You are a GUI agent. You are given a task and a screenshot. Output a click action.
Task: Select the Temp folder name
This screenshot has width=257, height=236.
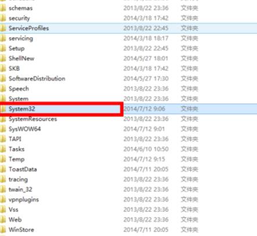pyautogui.click(x=17, y=159)
